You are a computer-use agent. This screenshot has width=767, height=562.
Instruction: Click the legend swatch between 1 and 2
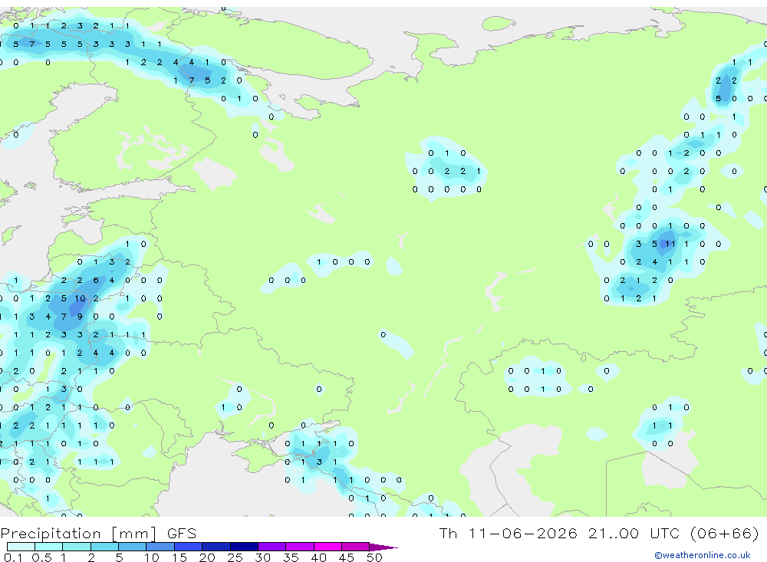(x=77, y=547)
